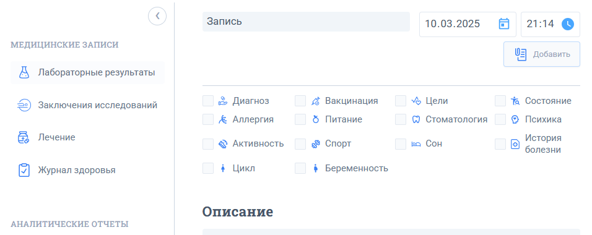
Task: Check the Спорт checkbox
Action: (300, 144)
